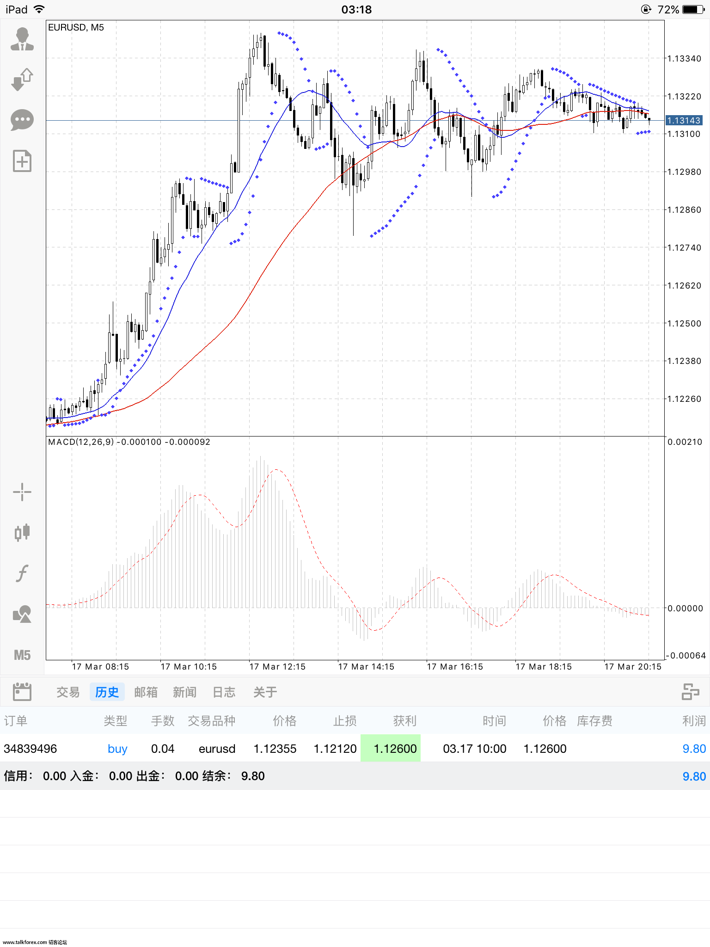Open the 新闻 tab
Viewport: 710px width, 947px height.
(x=184, y=692)
